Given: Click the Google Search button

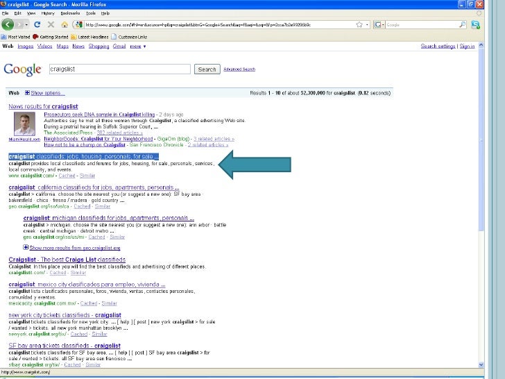Looking at the screenshot, I should [x=207, y=69].
